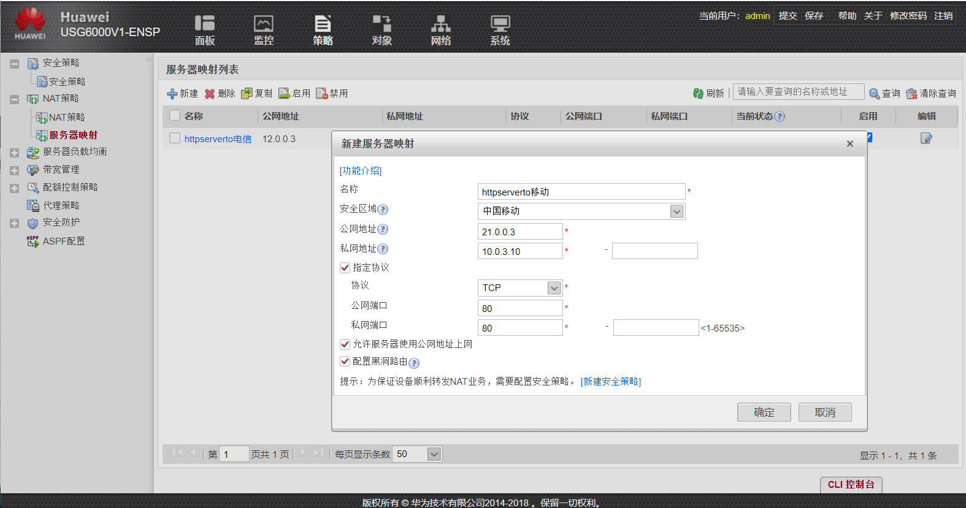Click 注销 to log out
This screenshot has height=508, width=966.
[x=943, y=16]
